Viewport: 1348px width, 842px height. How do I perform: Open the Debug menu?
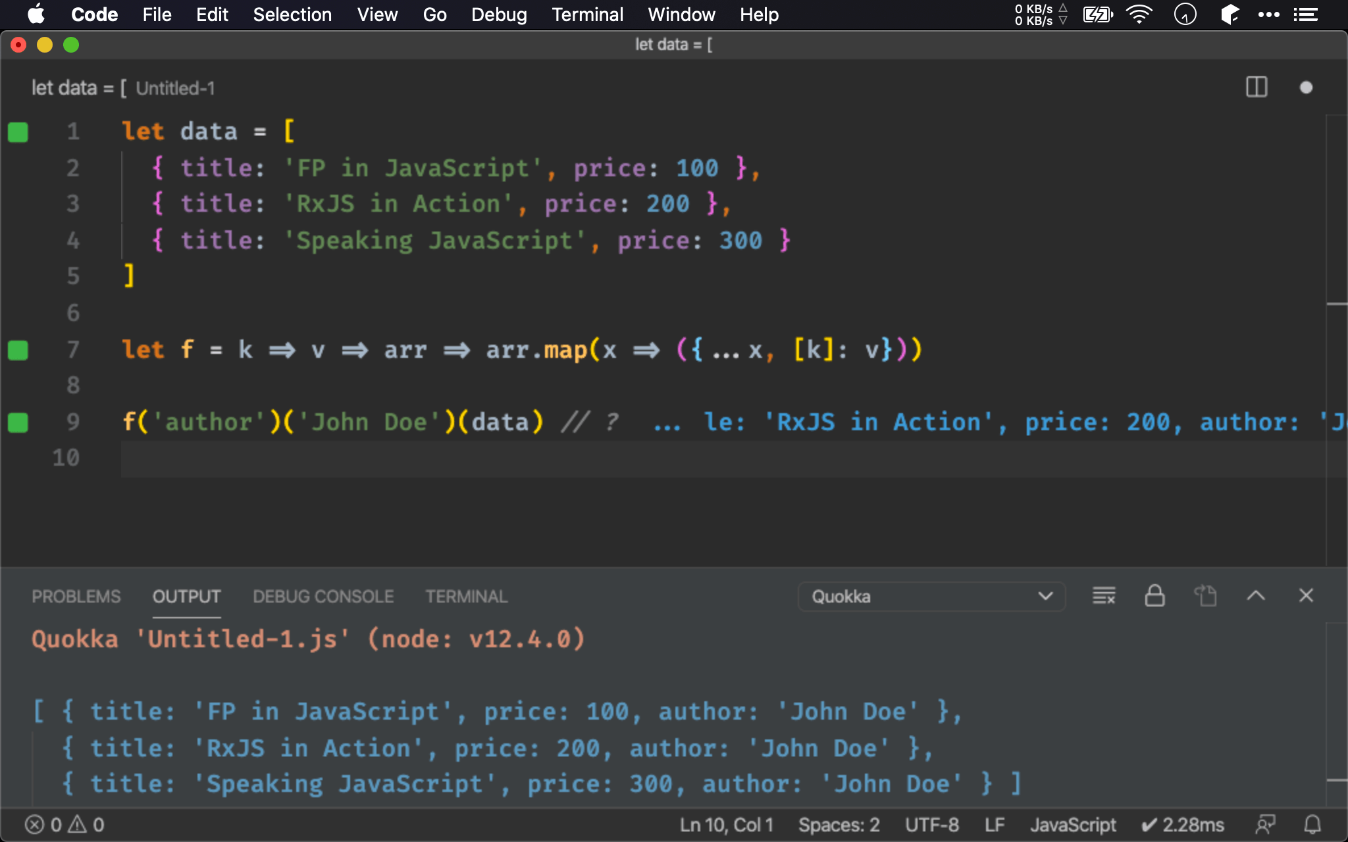pos(499,14)
